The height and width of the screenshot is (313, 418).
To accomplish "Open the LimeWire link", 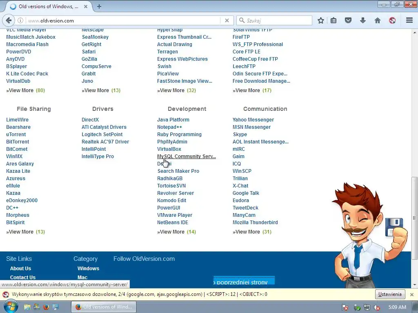I will (17, 120).
